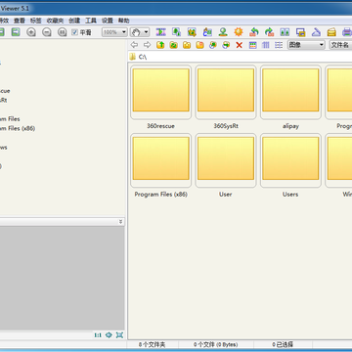Open the 查看 menu
Screen dimensions: 352x352
(20, 21)
